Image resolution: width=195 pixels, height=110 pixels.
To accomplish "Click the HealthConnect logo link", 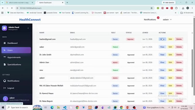I will click(x=30, y=20).
